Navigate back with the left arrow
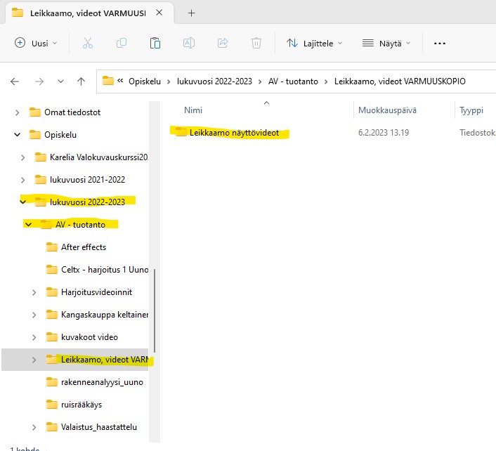This screenshot has height=451, width=496. pyautogui.click(x=15, y=81)
